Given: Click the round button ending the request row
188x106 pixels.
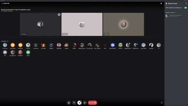Looking at the screenshot, I should pyautogui.click(x=186, y=16).
